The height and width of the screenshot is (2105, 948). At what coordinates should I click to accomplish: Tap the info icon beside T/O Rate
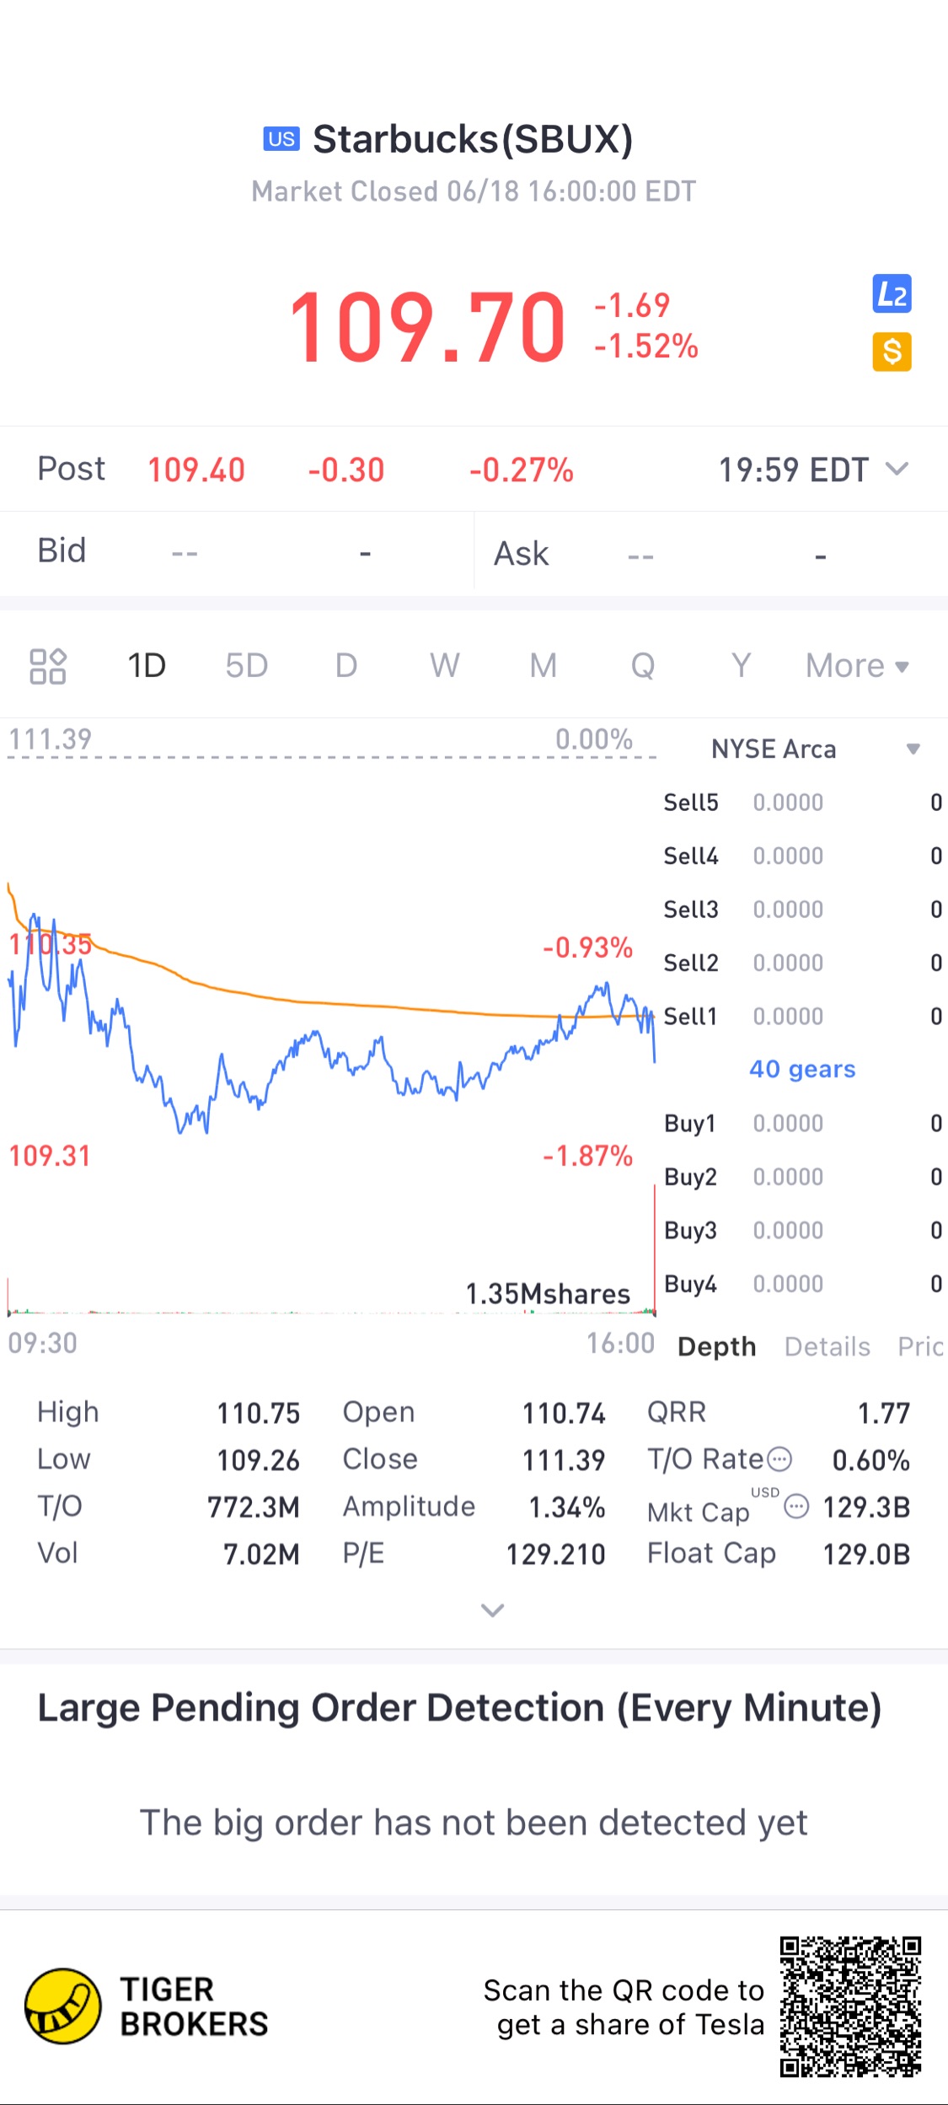point(780,1459)
